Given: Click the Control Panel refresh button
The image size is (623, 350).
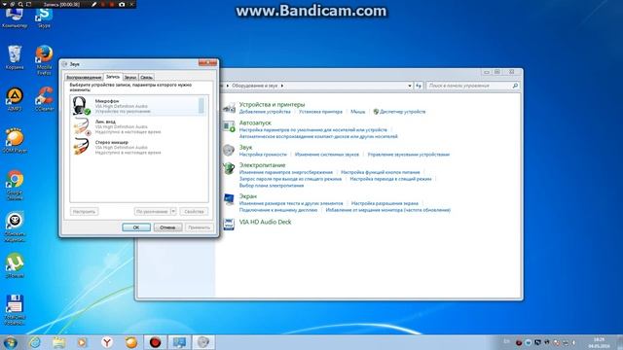Looking at the screenshot, I should click(x=419, y=86).
